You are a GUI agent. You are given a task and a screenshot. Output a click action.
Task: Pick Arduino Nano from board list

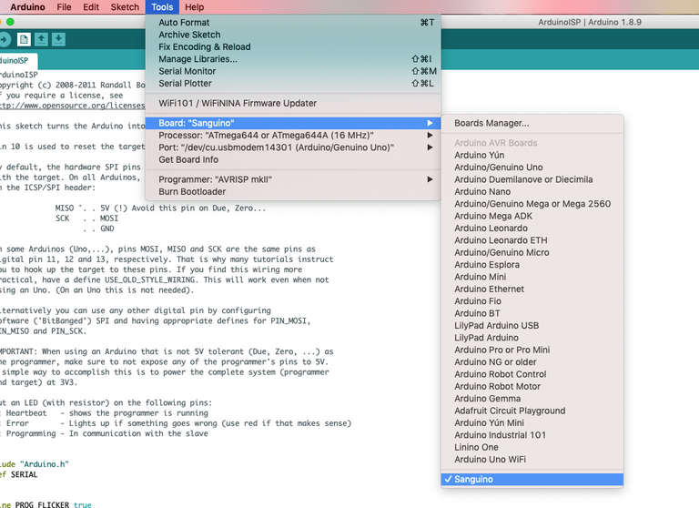482,192
